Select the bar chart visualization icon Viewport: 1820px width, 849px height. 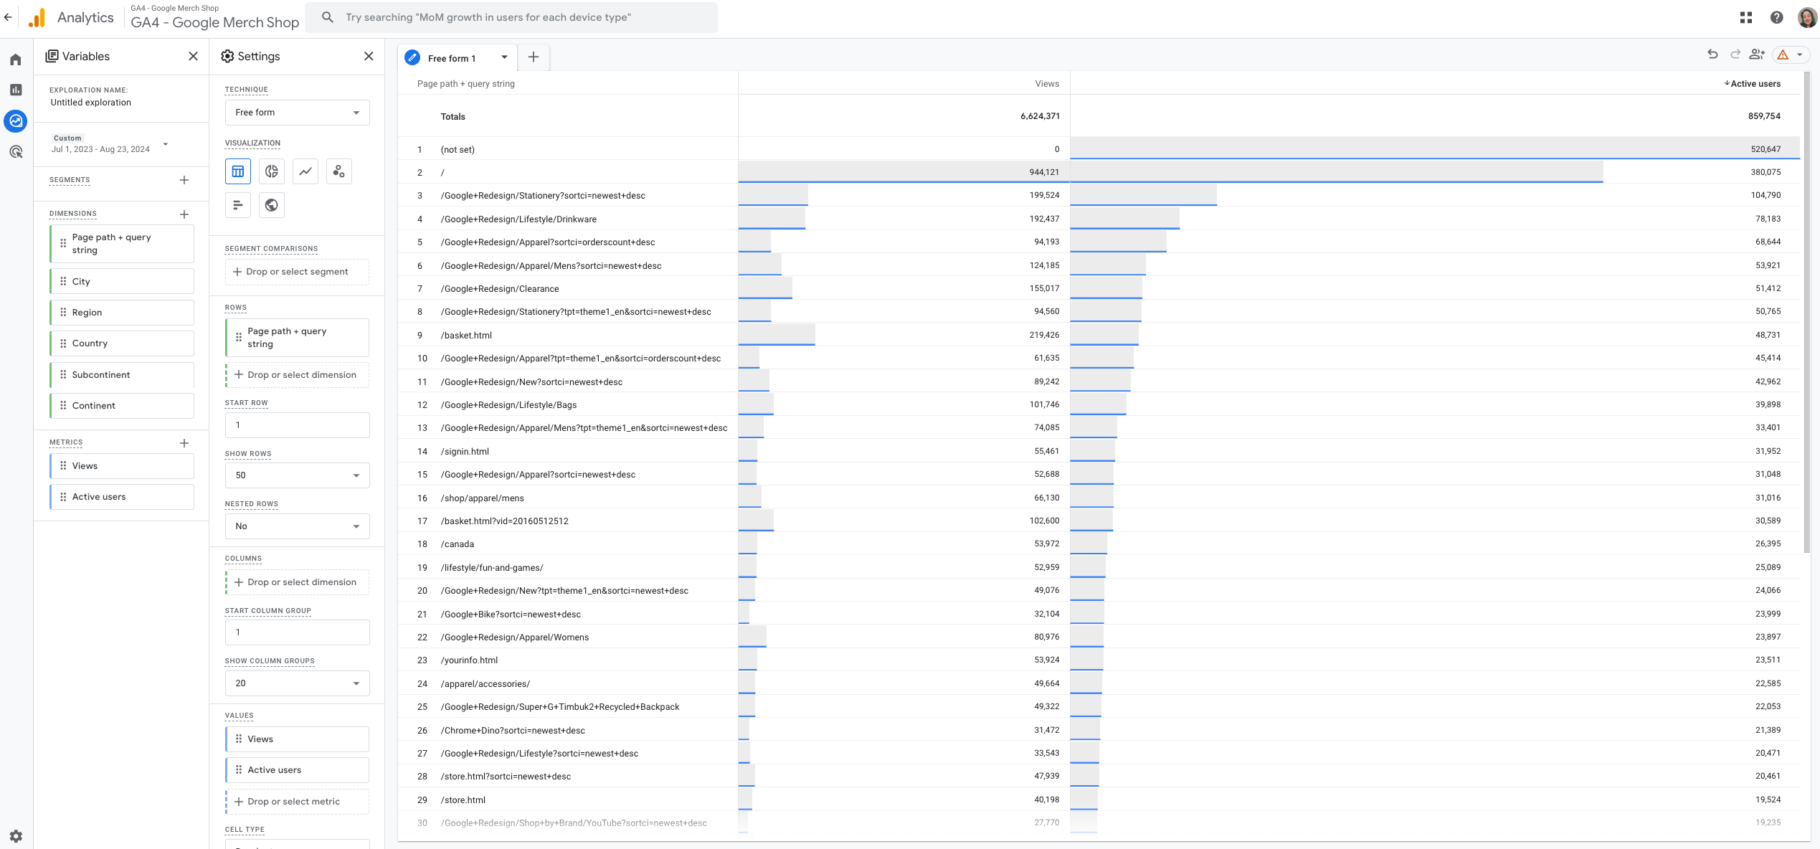tap(238, 205)
